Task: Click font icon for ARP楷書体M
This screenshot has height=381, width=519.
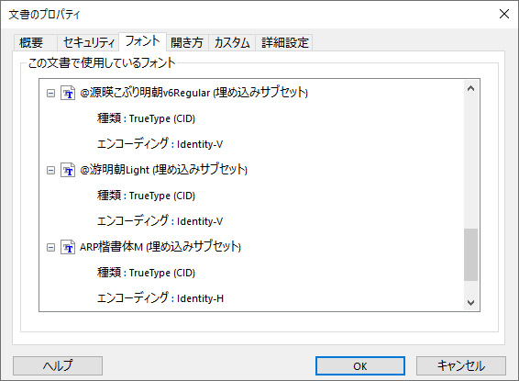Action: tap(68, 247)
